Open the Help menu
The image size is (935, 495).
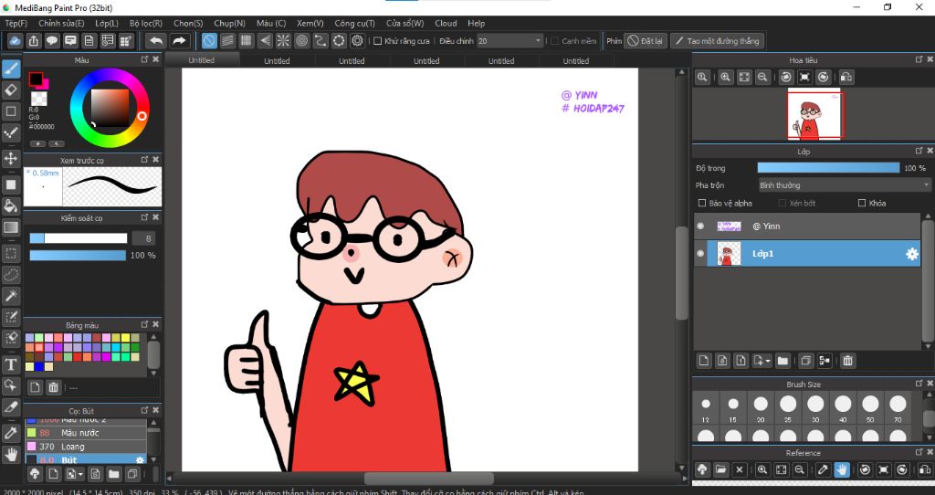click(x=476, y=23)
